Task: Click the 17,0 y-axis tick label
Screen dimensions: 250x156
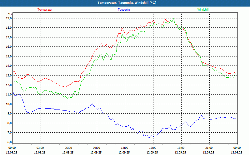Action: coord(9,37)
